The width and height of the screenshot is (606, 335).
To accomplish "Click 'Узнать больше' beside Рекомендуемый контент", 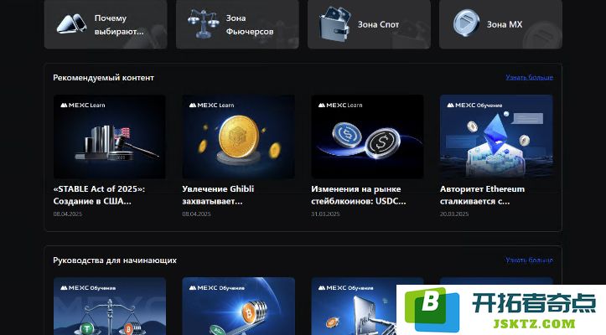I will [529, 78].
